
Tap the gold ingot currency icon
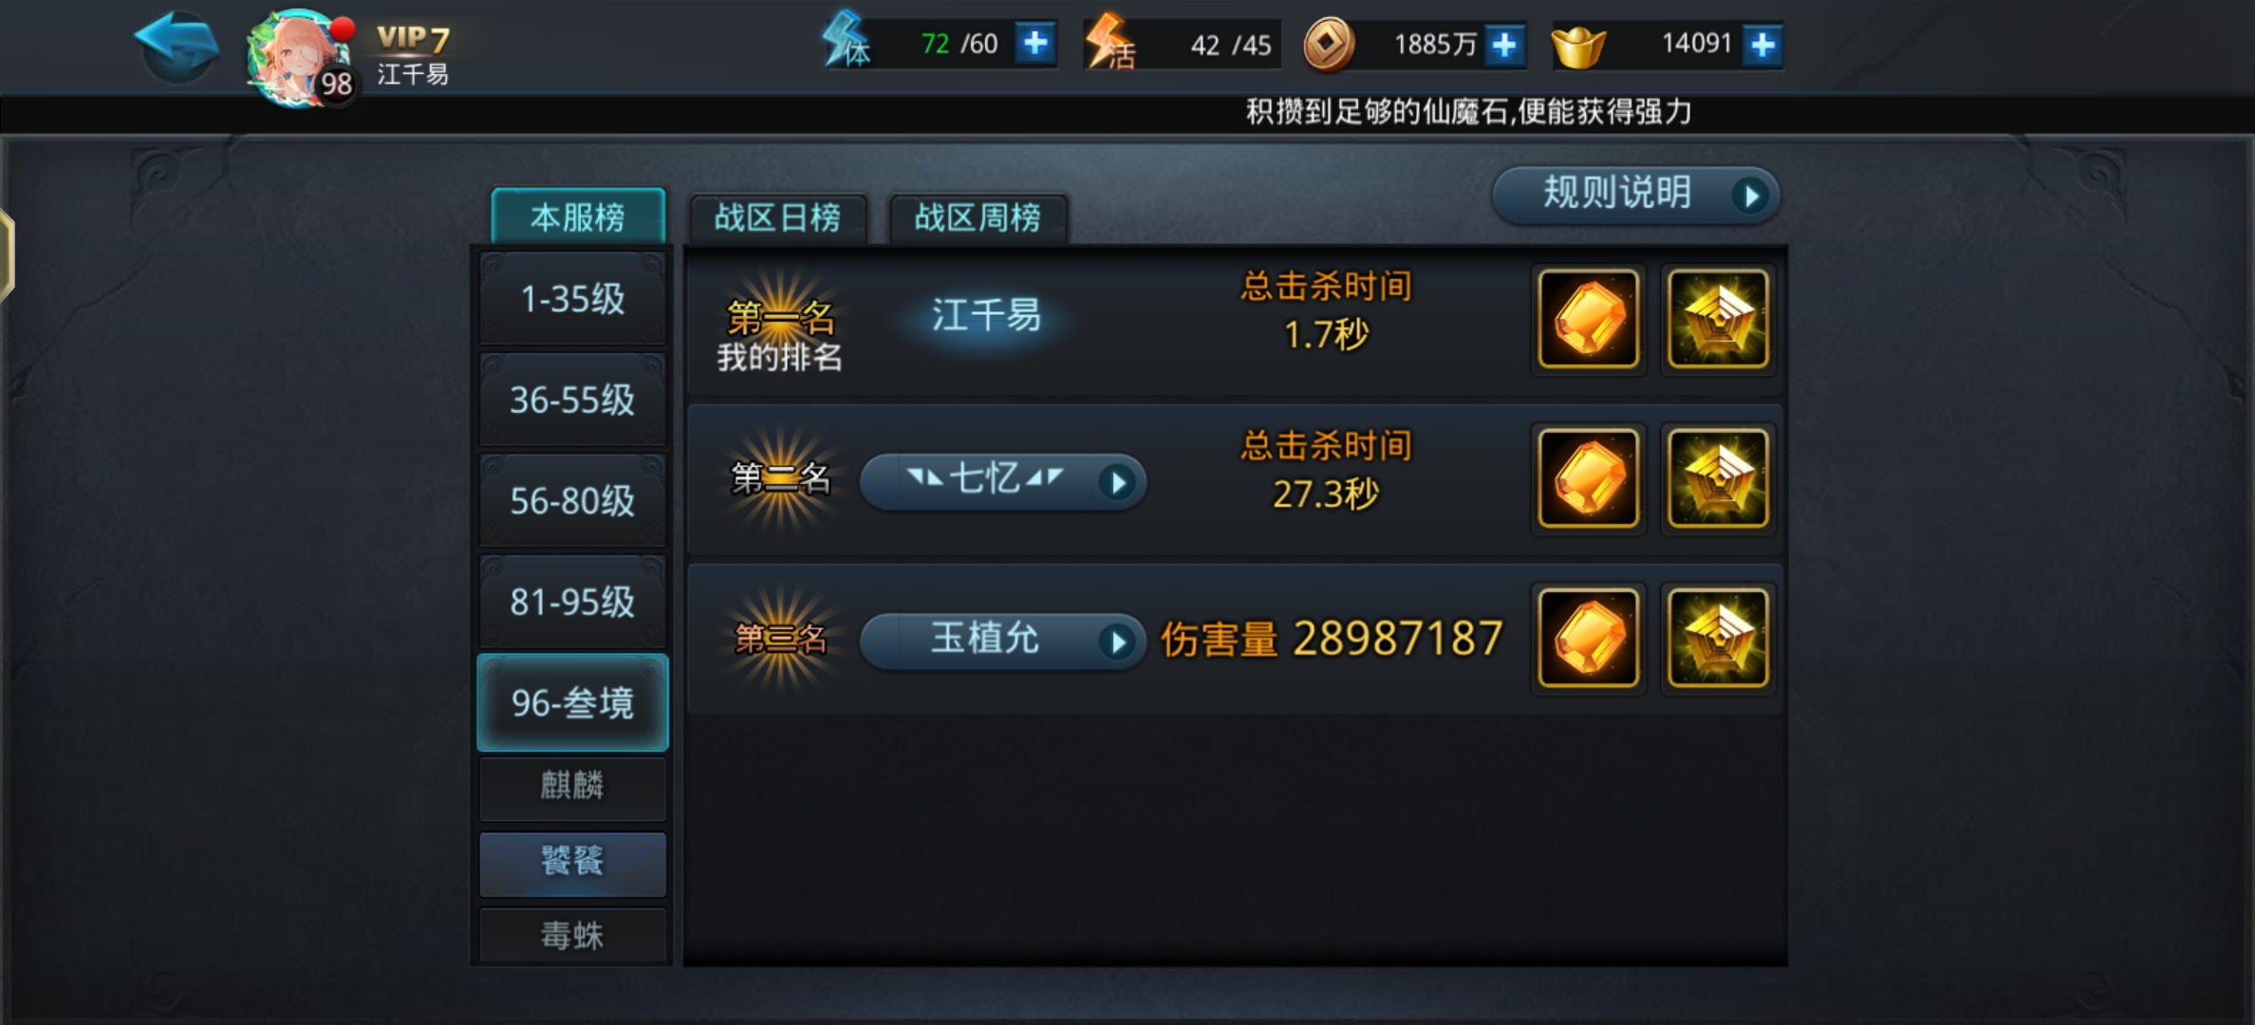[1577, 47]
